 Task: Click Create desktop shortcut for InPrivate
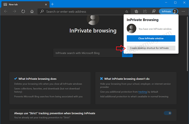[x=151, y=48]
